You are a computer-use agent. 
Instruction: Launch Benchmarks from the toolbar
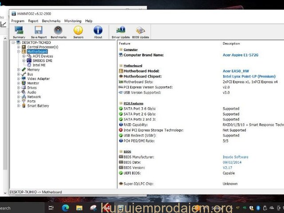(x=58, y=31)
